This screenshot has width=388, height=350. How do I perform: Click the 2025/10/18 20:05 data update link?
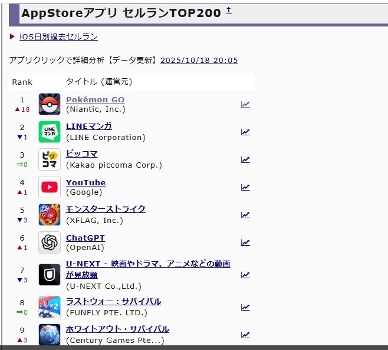pos(199,60)
